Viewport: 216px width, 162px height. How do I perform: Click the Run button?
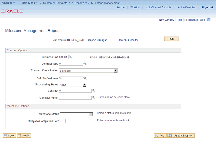point(171,39)
